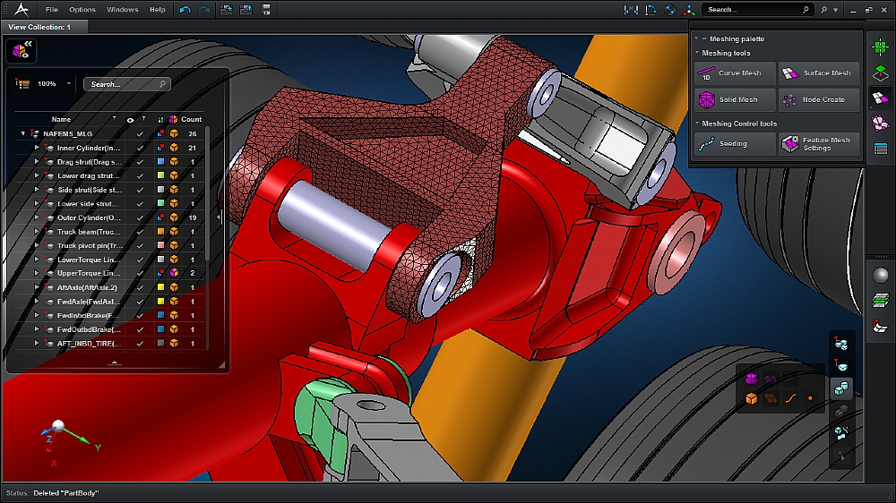Click the green crosshair icon in right sidebar
Viewport: 896px width, 503px height.
(x=880, y=47)
